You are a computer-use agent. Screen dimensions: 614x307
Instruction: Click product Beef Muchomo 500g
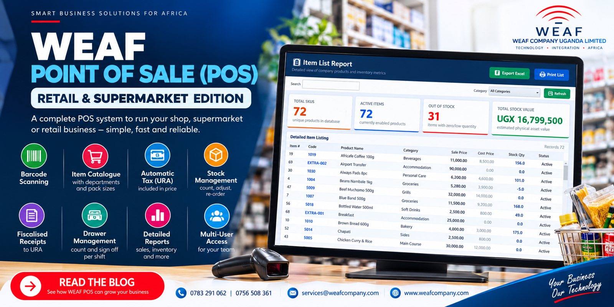pyautogui.click(x=357, y=190)
